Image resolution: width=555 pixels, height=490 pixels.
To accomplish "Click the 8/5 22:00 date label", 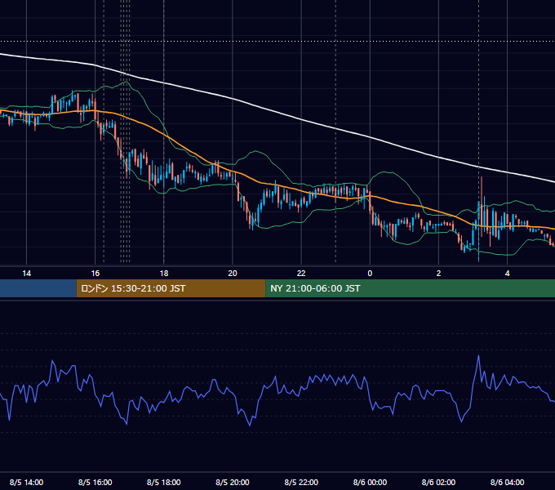I will point(301,482).
